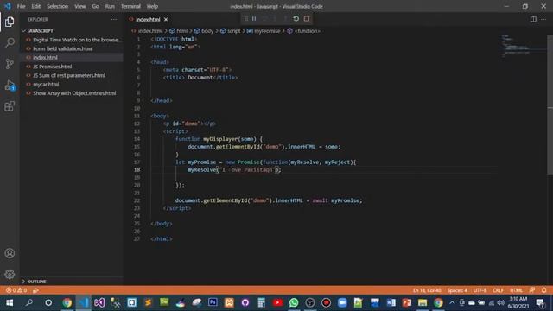The image size is (553, 311).
Task: Expand the OUTLINE section
Action: [x=35, y=282]
